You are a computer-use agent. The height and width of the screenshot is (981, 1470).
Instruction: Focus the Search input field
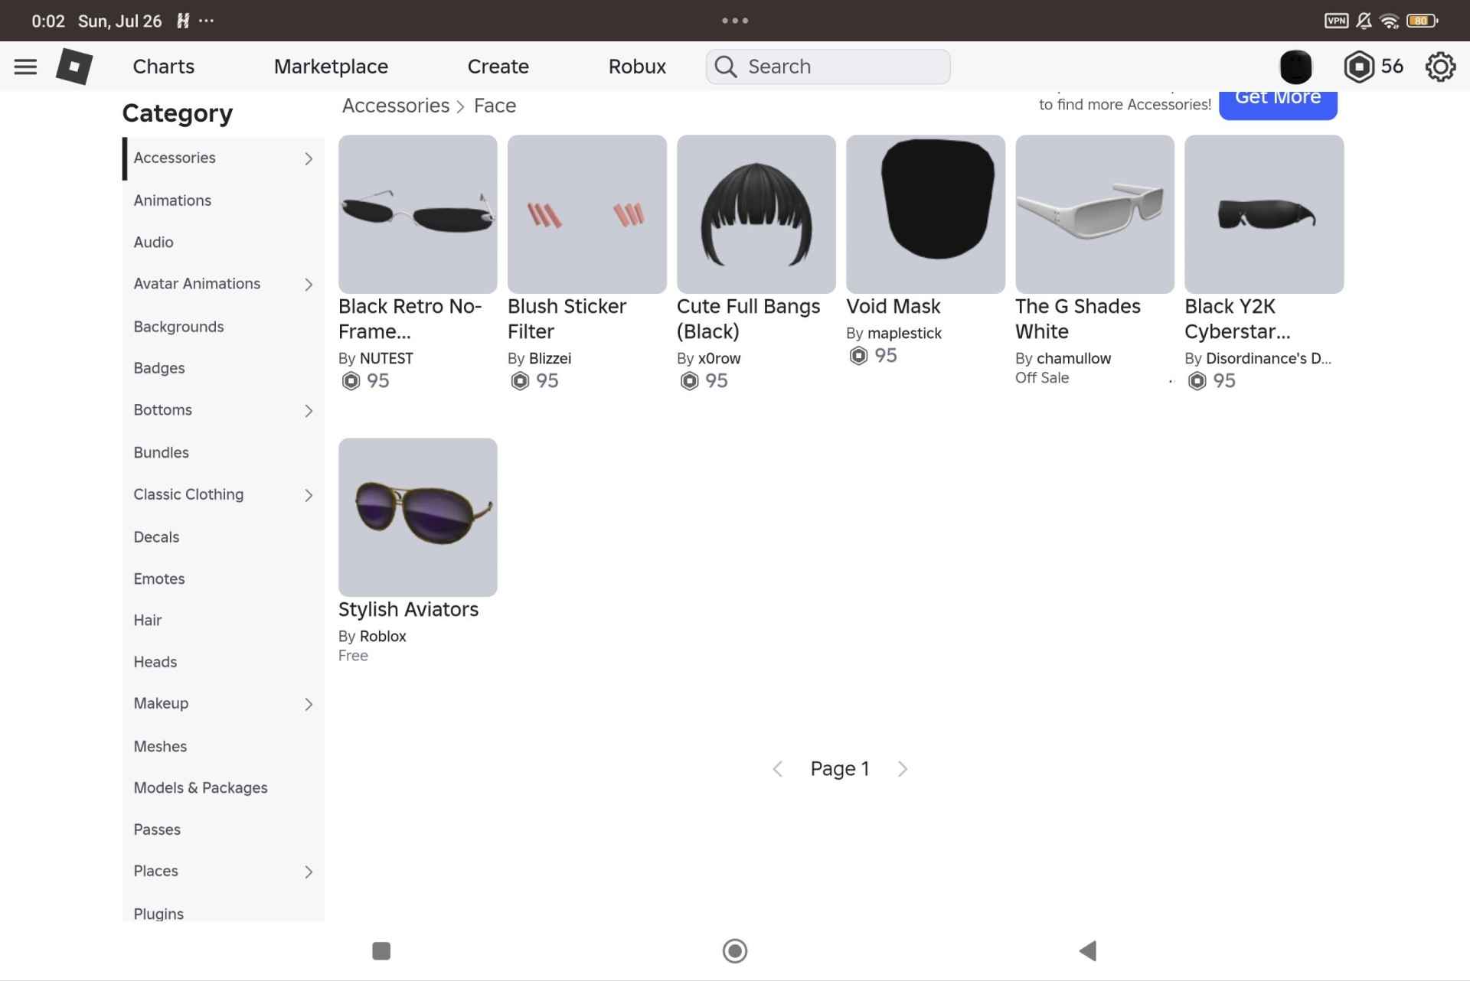(x=828, y=67)
